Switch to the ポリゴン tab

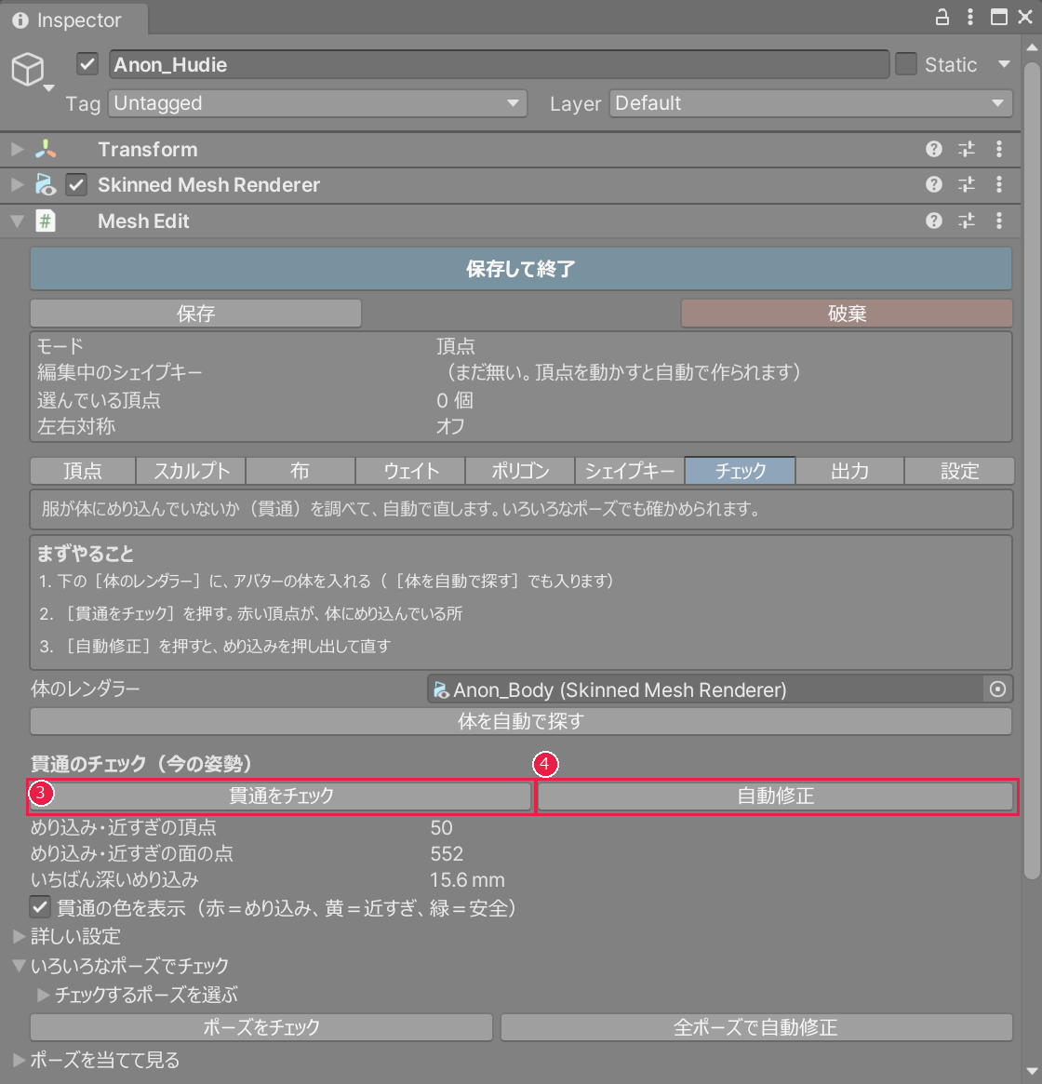point(520,471)
